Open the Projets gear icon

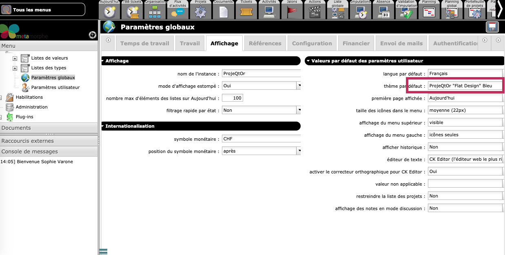(200, 12)
